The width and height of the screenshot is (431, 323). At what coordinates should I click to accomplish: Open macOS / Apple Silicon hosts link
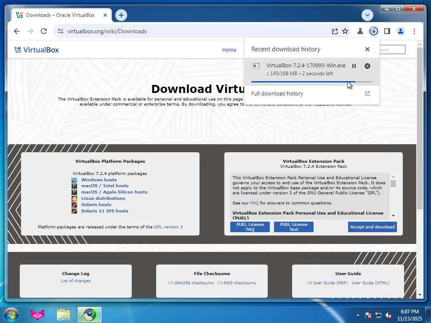click(x=114, y=192)
